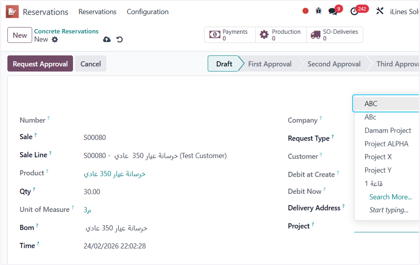Image resolution: width=420 pixels, height=265 pixels.
Task: Click the Customer field label
Action: point(303,156)
